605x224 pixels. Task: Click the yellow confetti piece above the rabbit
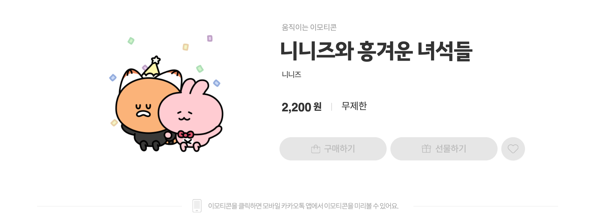click(186, 47)
